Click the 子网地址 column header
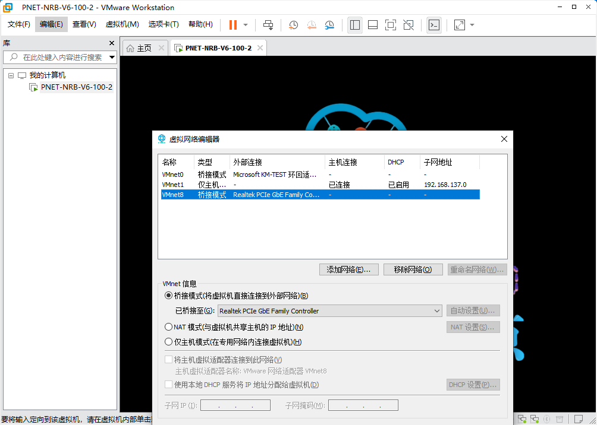The image size is (597, 425). pyautogui.click(x=450, y=162)
